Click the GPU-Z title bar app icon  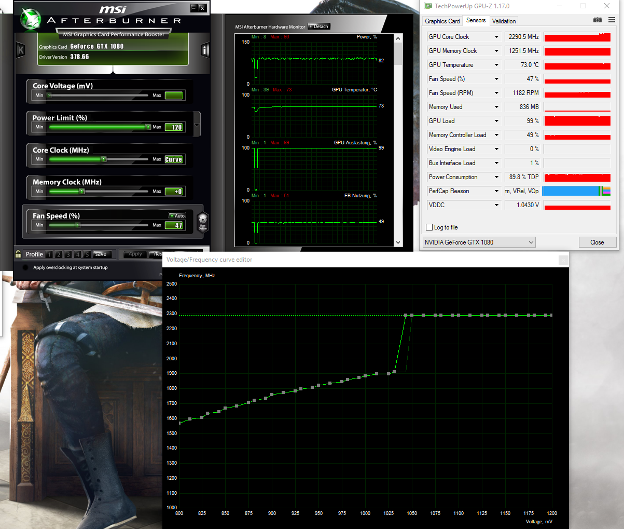(428, 6)
